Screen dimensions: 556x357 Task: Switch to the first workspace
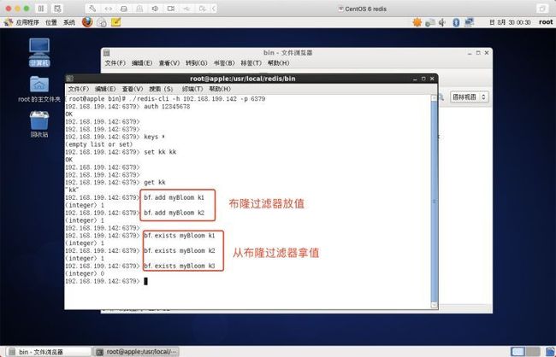pos(518,352)
